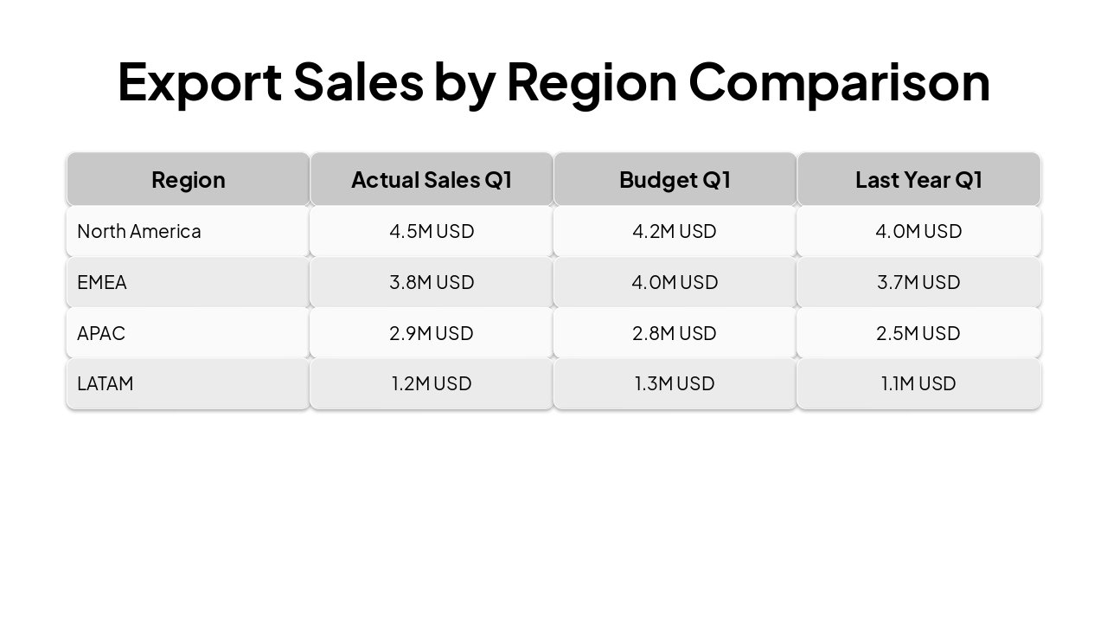Select the LATAM row label cell

click(106, 383)
